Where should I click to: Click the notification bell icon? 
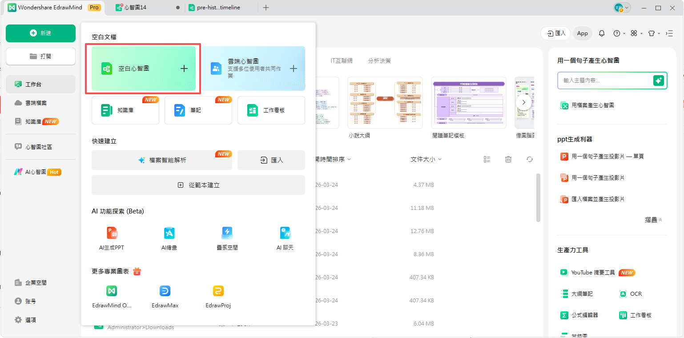tap(602, 33)
